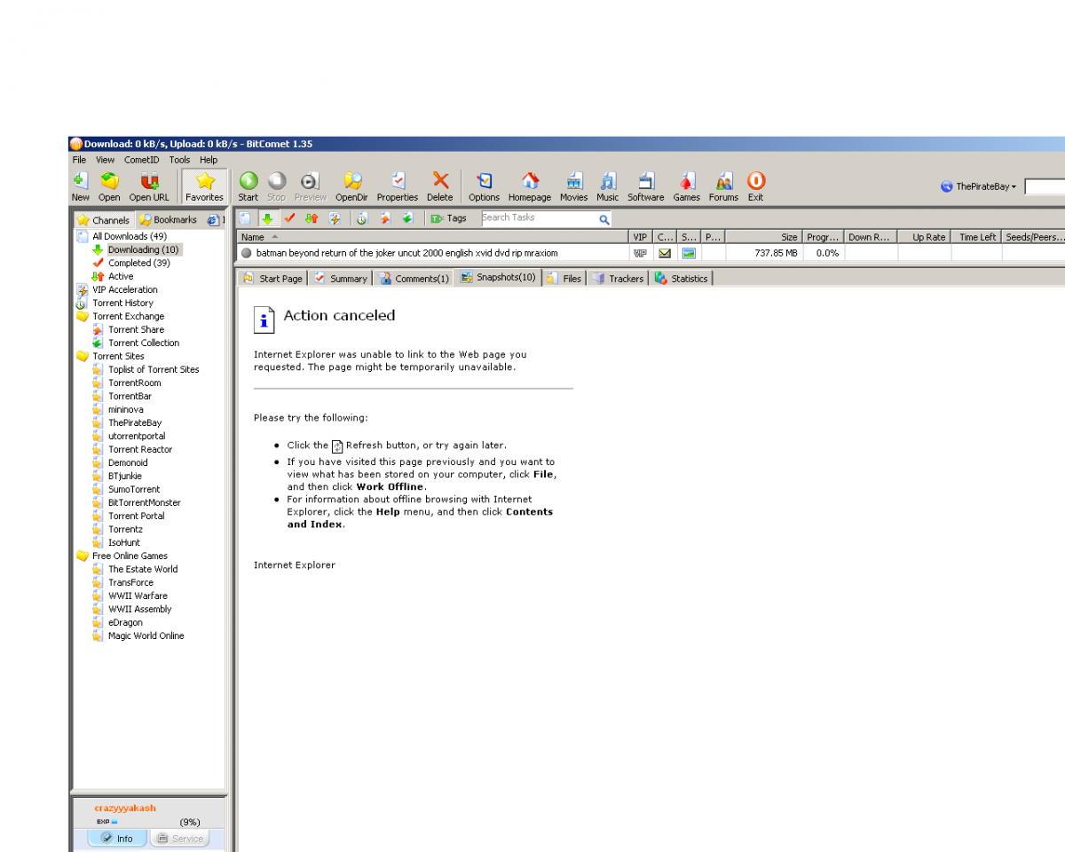Open the Games toolbar icon
The width and height of the screenshot is (1065, 852).
click(x=687, y=186)
